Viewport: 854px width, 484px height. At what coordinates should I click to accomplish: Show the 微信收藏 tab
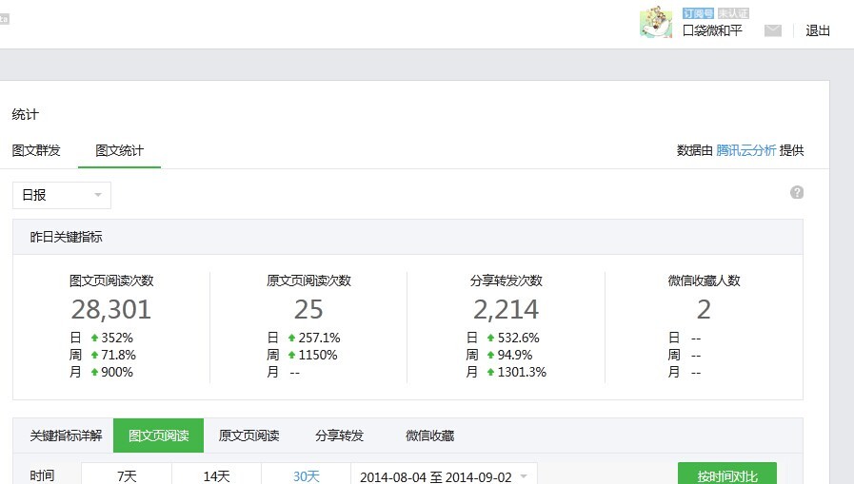[429, 436]
